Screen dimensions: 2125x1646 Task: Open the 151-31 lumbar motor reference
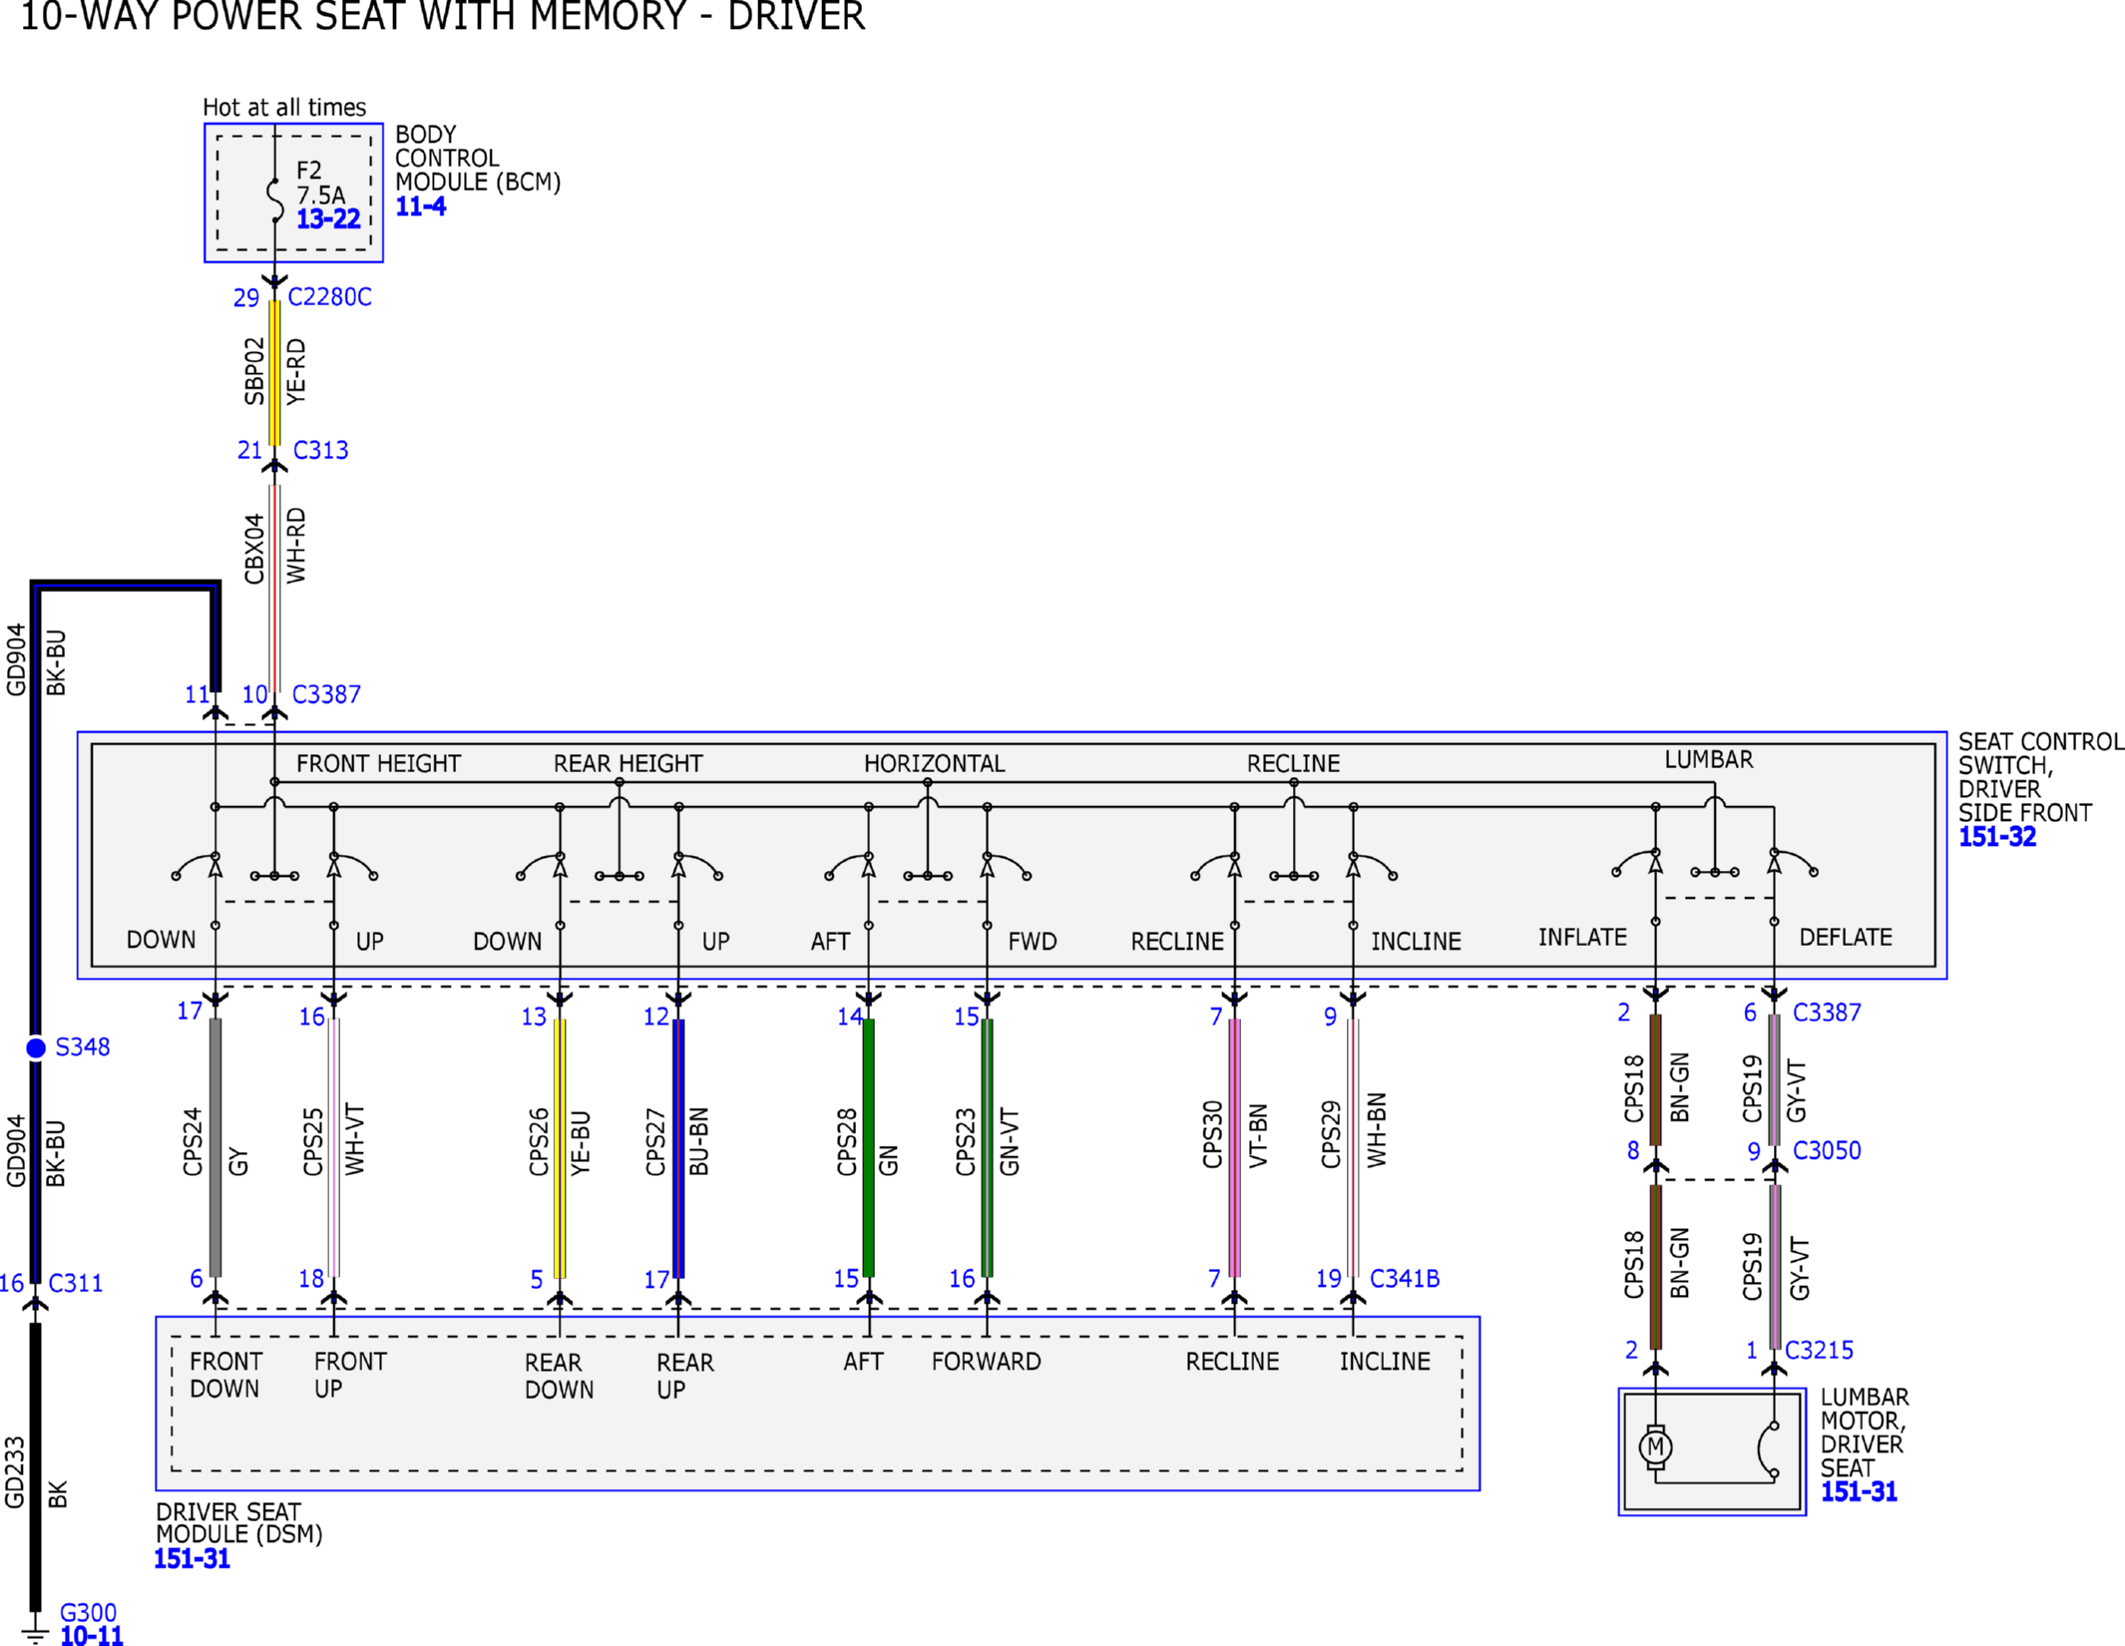point(1859,1491)
